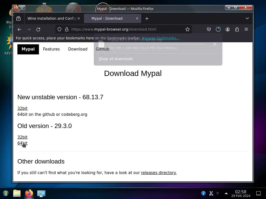
Task: Click Show all downloads
Action: pyautogui.click(x=116, y=59)
